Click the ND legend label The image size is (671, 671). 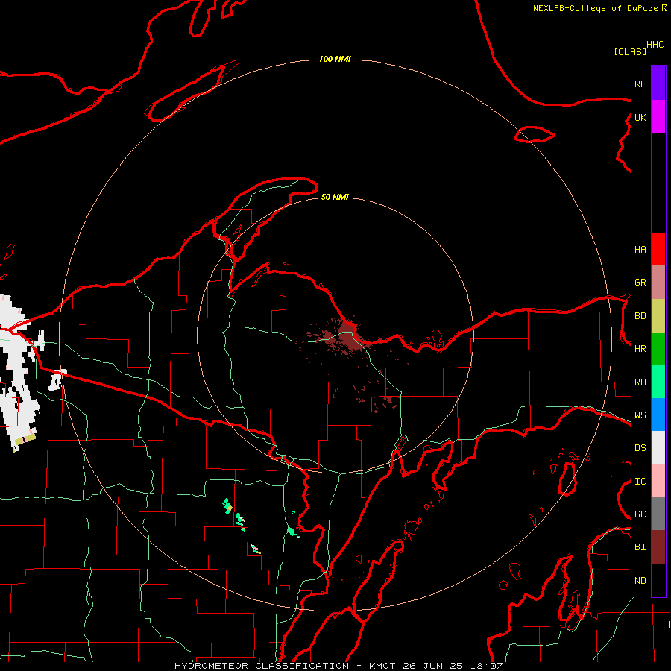click(x=640, y=581)
